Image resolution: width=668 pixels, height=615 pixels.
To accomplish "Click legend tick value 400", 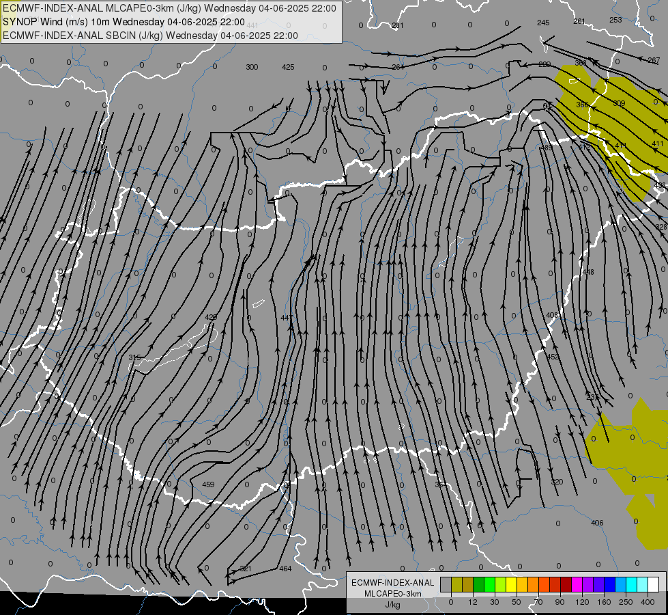I will click(x=648, y=602).
